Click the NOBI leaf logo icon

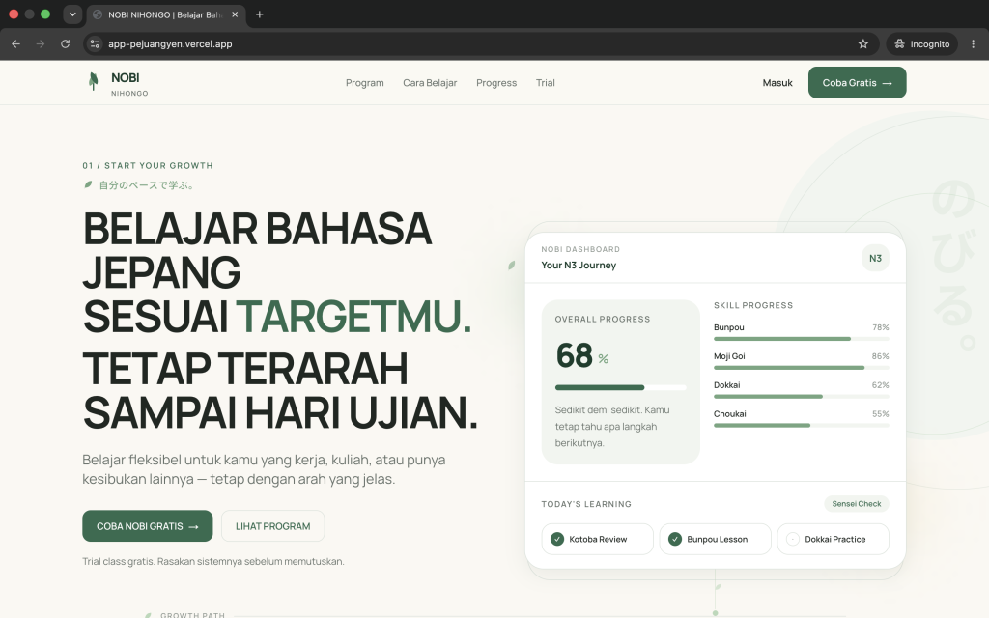pos(94,81)
